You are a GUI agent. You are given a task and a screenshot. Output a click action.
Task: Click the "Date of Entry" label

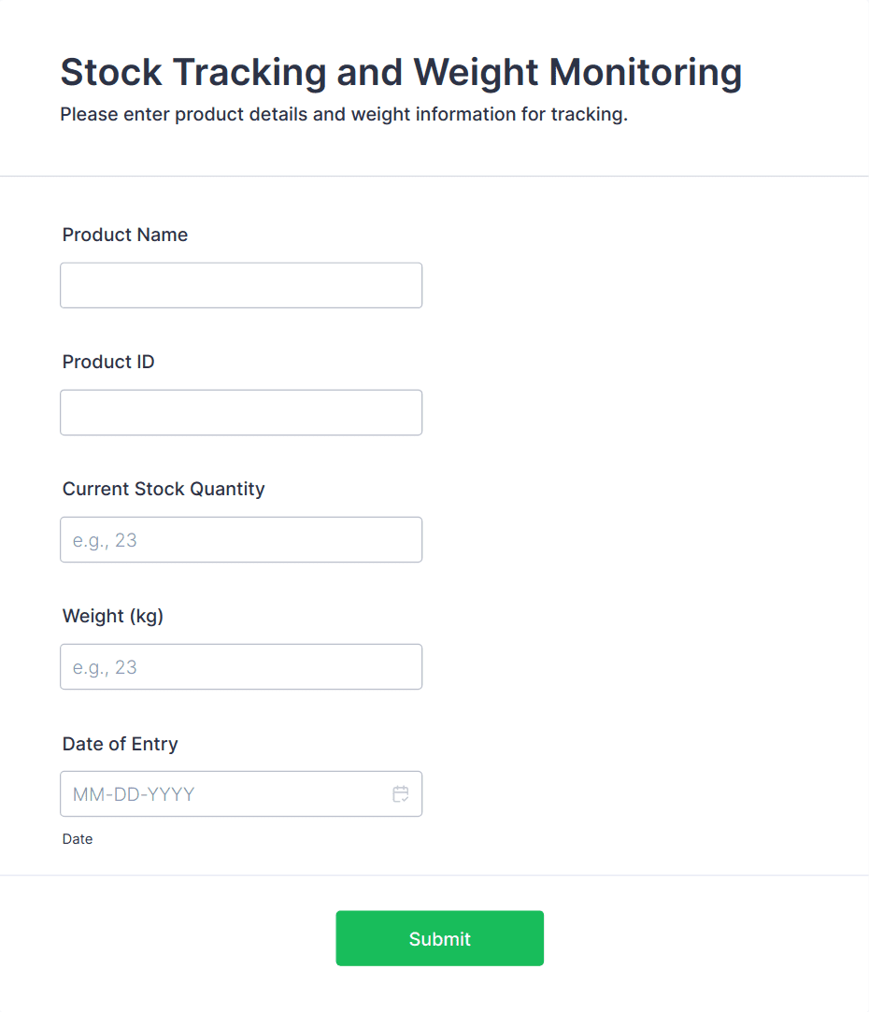[120, 744]
